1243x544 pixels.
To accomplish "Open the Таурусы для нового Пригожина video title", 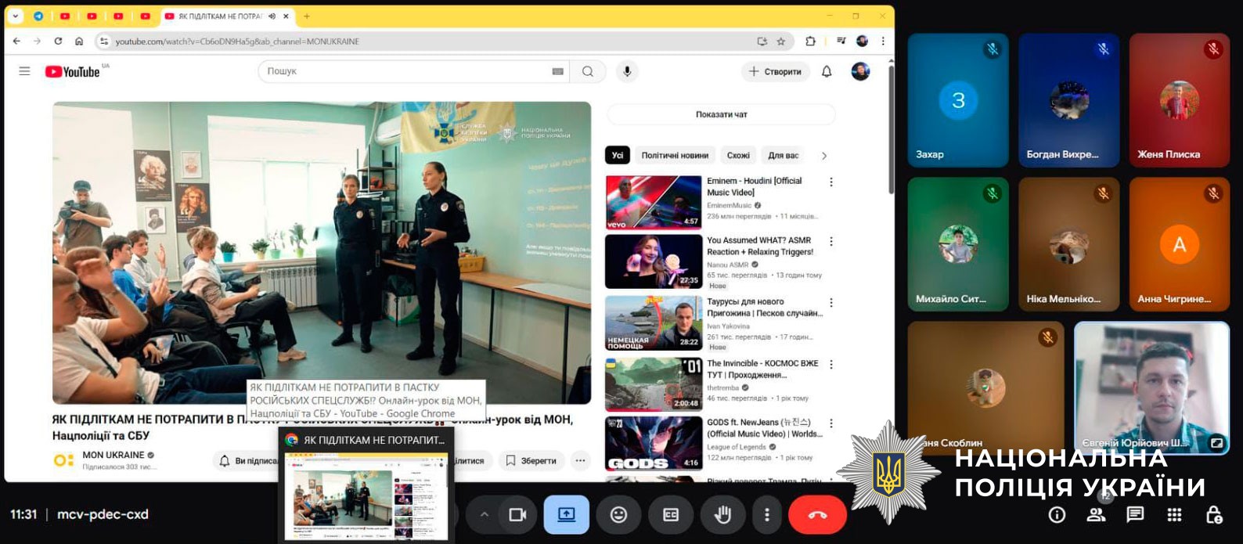I will click(765, 307).
